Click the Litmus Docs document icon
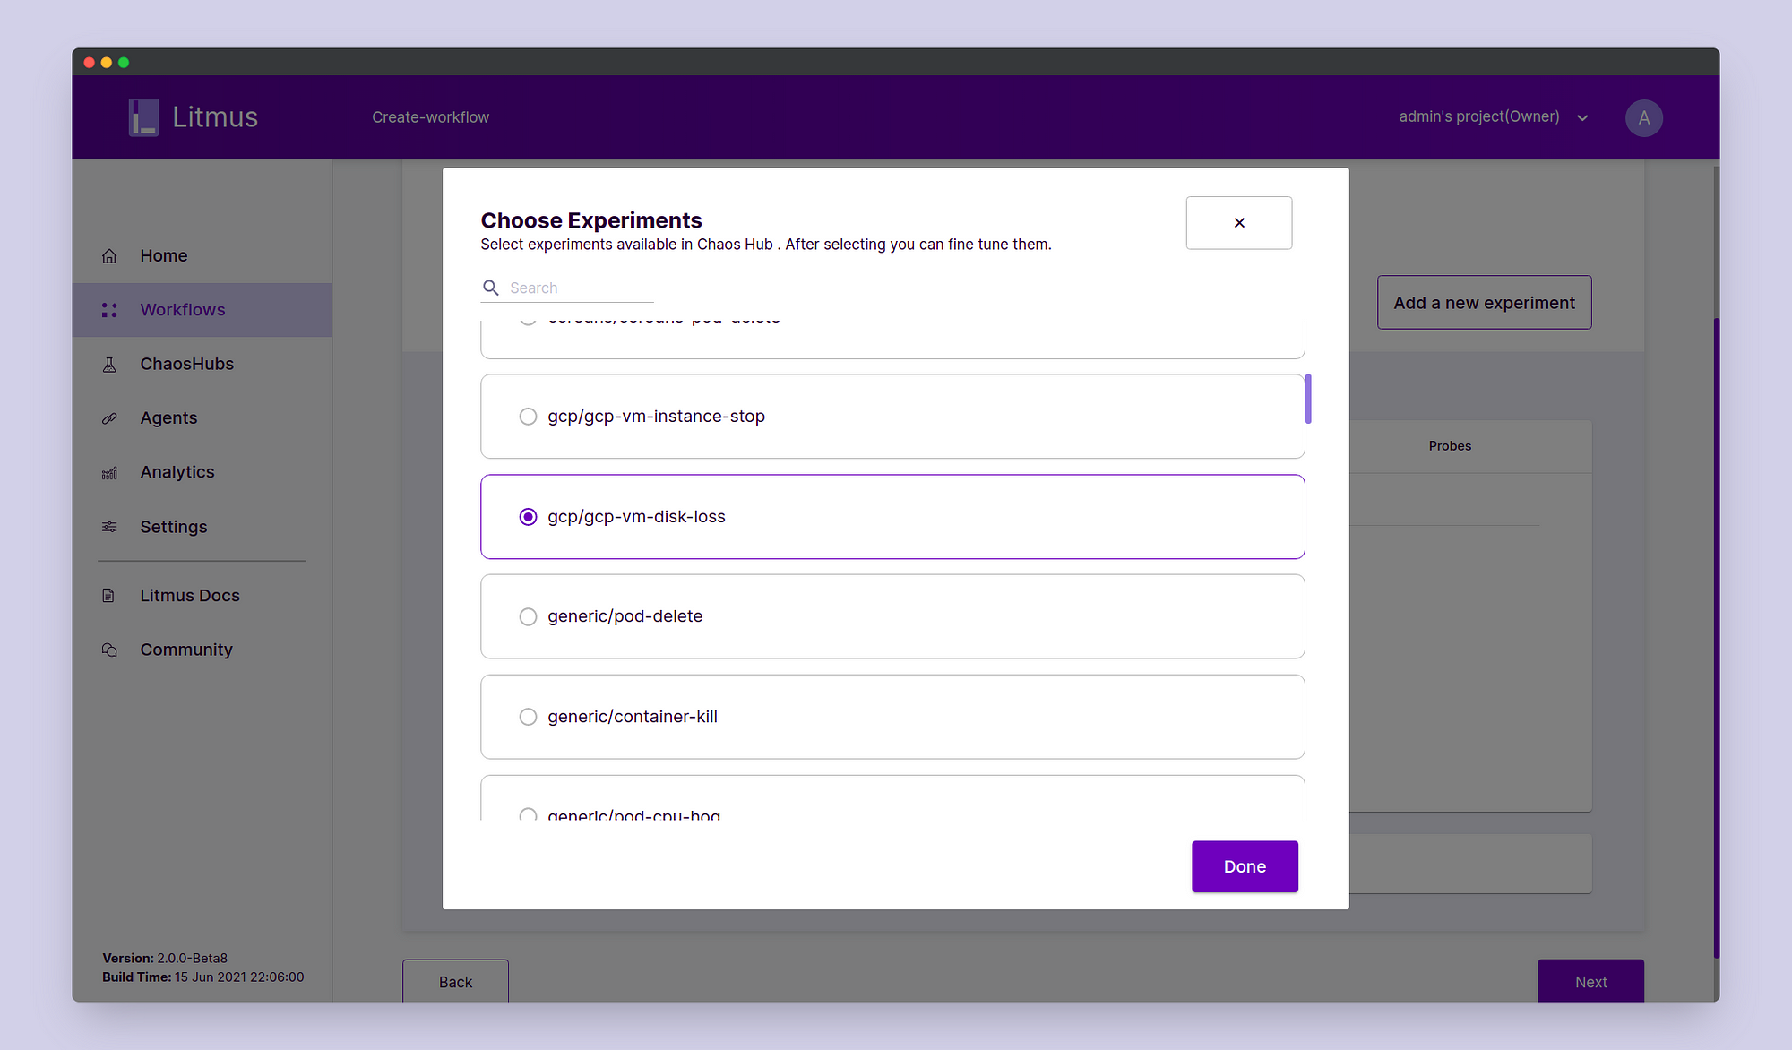Screen dimensions: 1792x1050 tap(108, 596)
